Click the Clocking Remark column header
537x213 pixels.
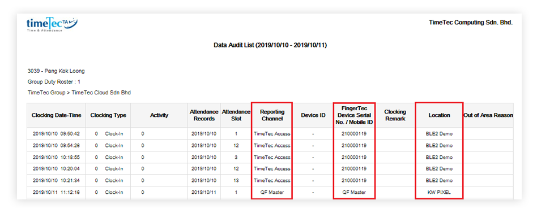[x=395, y=115]
